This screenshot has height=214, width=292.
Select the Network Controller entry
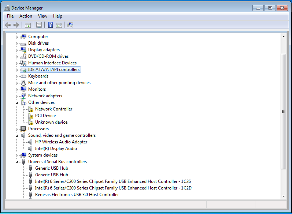point(53,109)
